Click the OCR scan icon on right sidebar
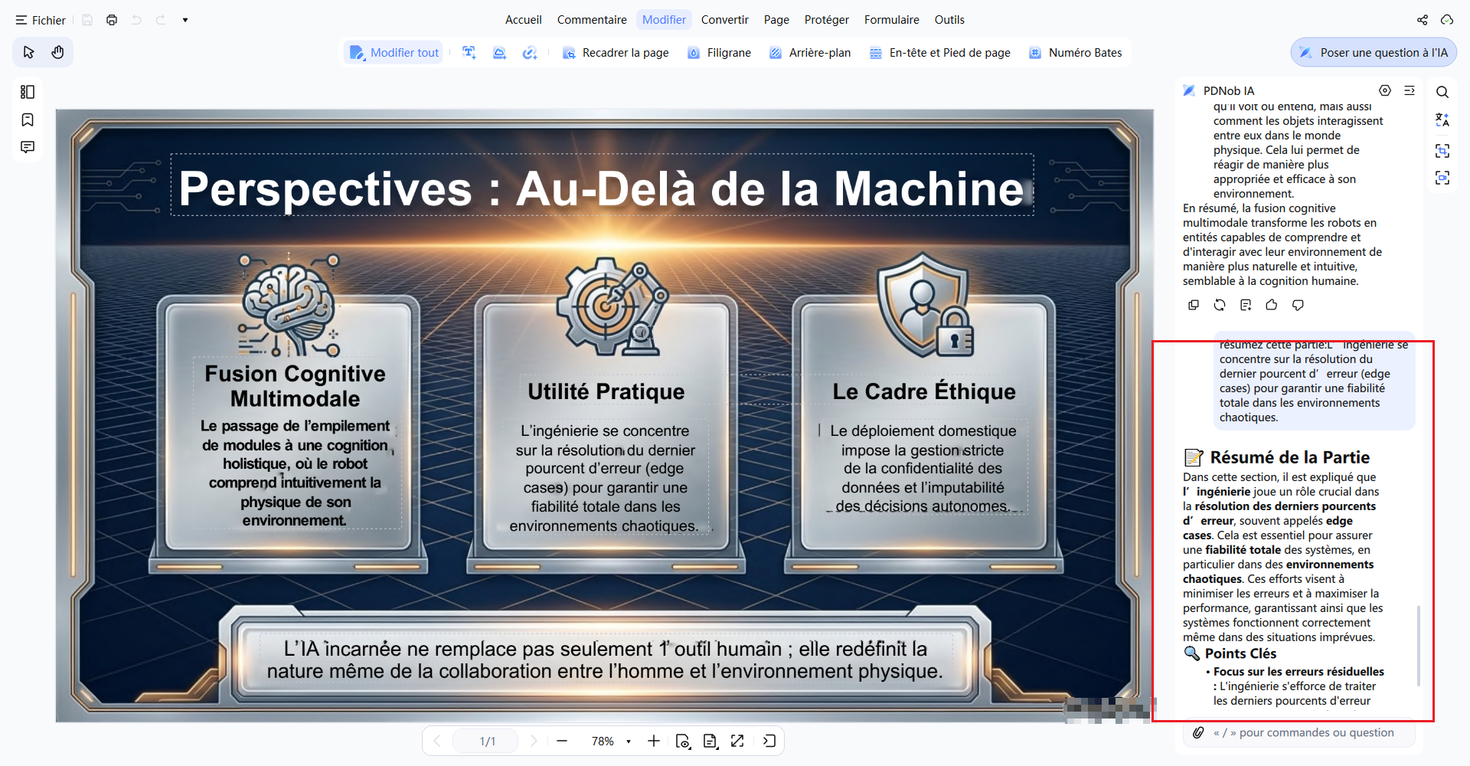1470x766 pixels. point(1442,150)
